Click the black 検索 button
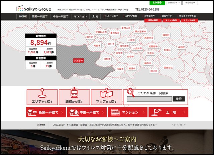Image resolution: width=214 pixels, height=155 pixels. coord(179,99)
